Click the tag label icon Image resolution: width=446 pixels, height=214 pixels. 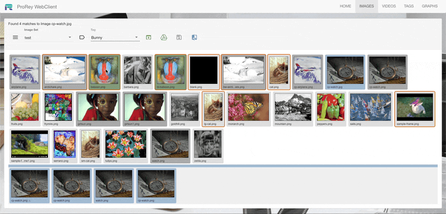(82, 37)
